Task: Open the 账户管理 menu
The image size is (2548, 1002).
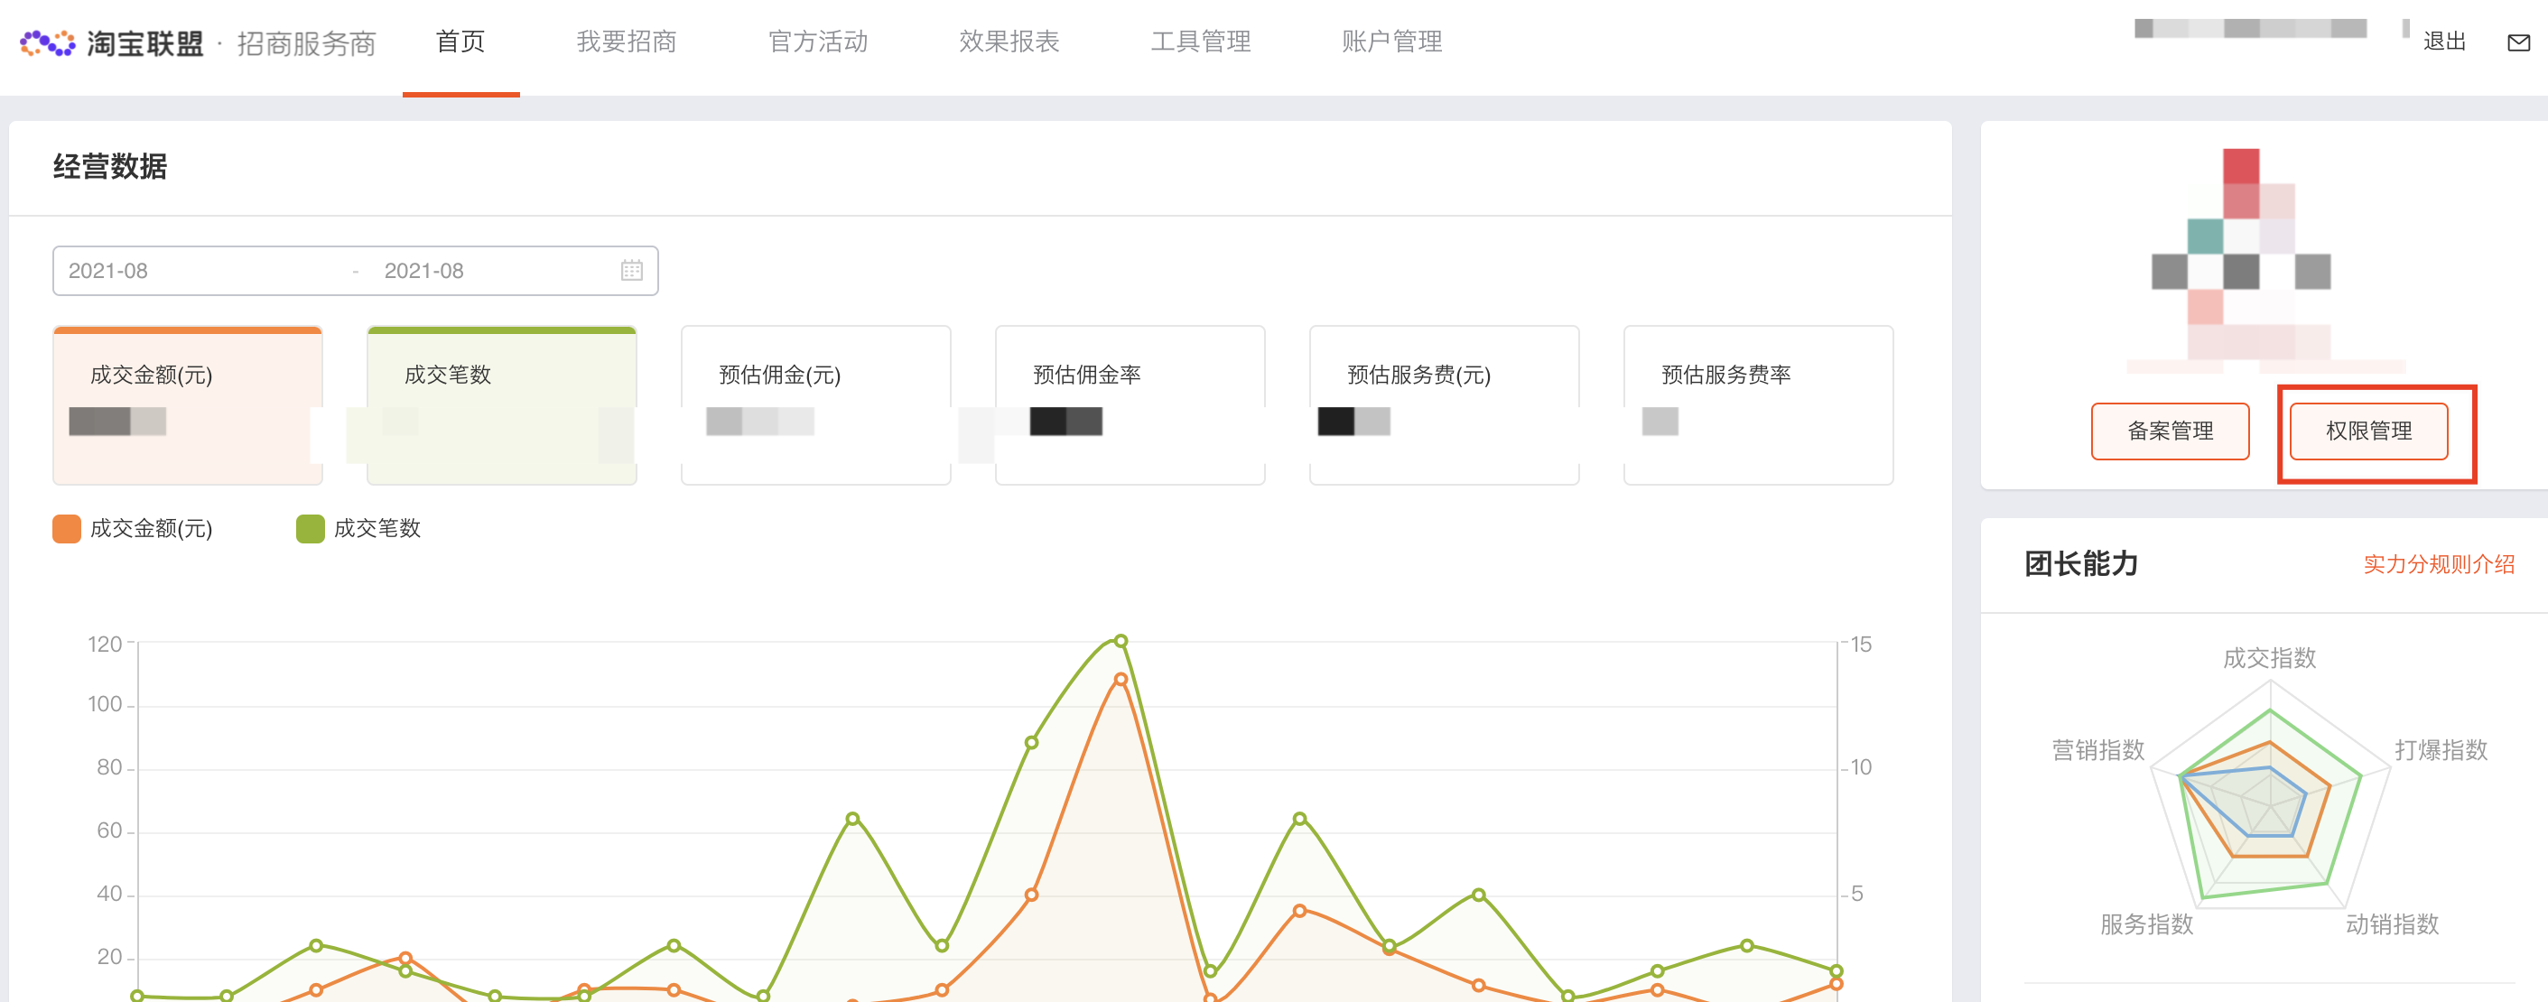Action: (1391, 42)
